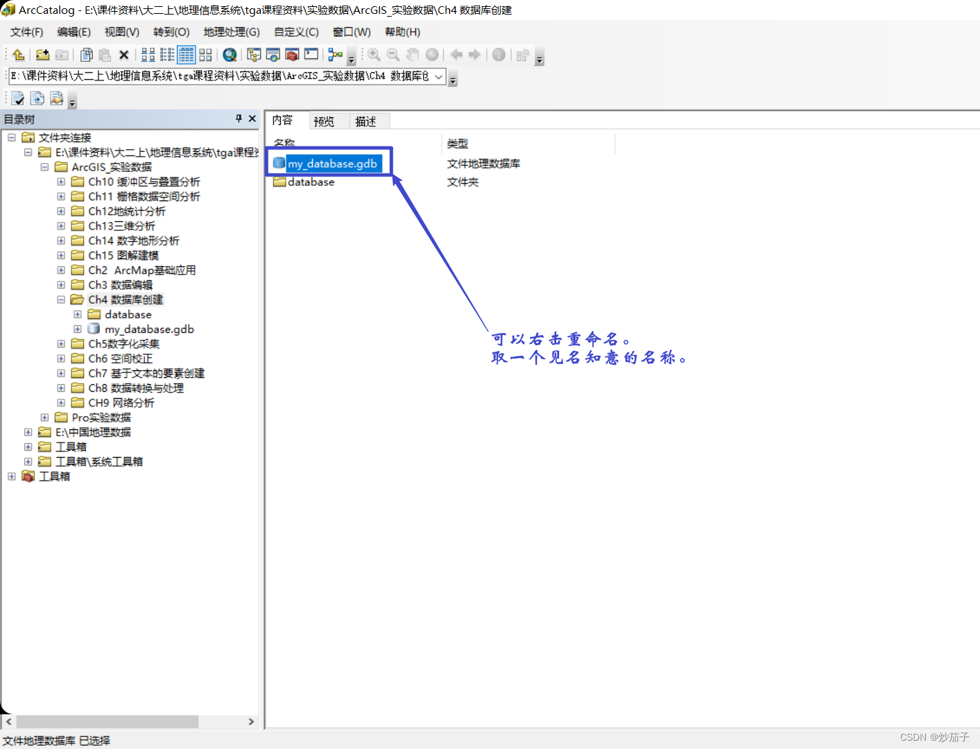The width and height of the screenshot is (980, 749).
Task: Select CH9 网络分析 in the catalog tree
Action: (x=121, y=403)
